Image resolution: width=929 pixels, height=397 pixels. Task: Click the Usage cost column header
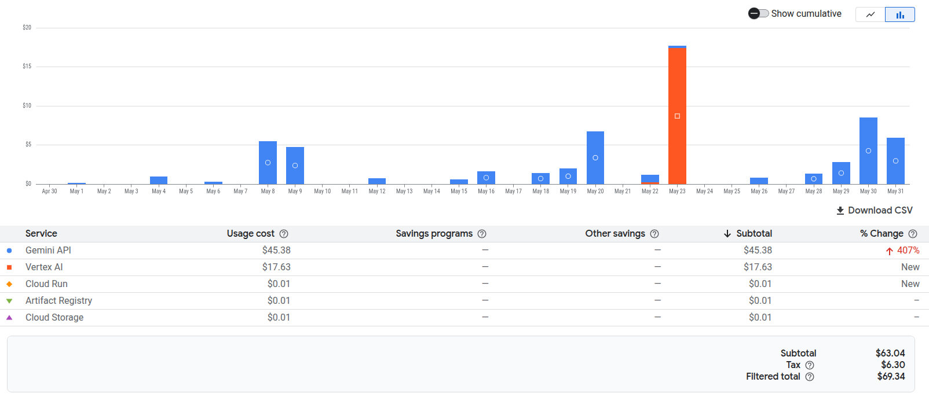(x=251, y=233)
